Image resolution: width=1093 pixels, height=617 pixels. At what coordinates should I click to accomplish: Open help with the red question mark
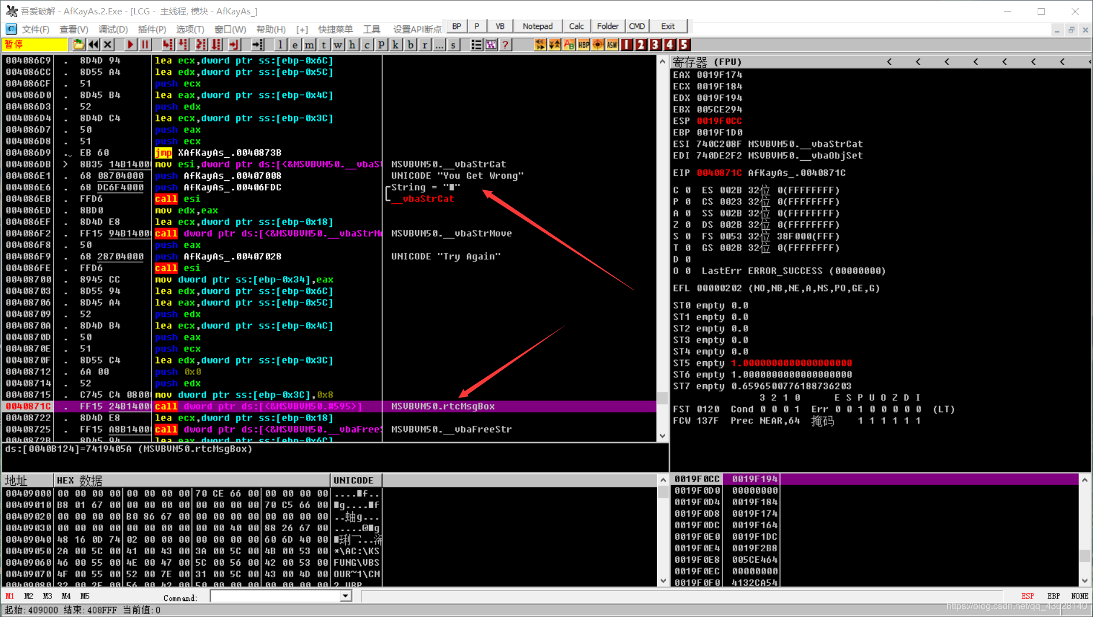pos(506,45)
